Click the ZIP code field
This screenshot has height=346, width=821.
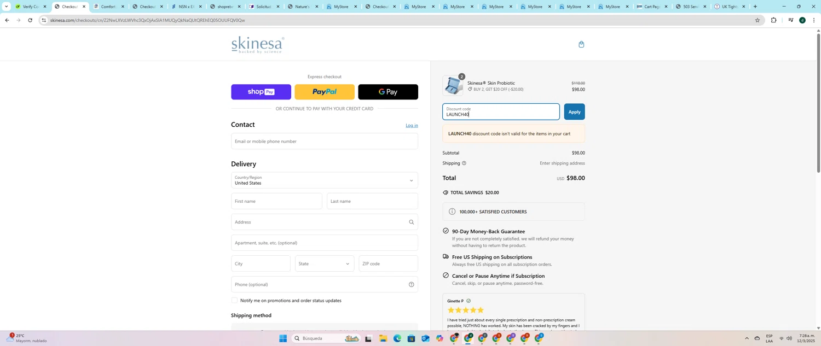click(x=388, y=263)
